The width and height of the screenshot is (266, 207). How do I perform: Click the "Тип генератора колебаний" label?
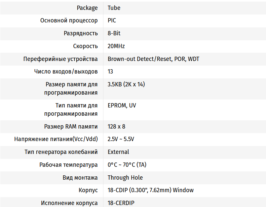pyautogui.click(x=61, y=152)
